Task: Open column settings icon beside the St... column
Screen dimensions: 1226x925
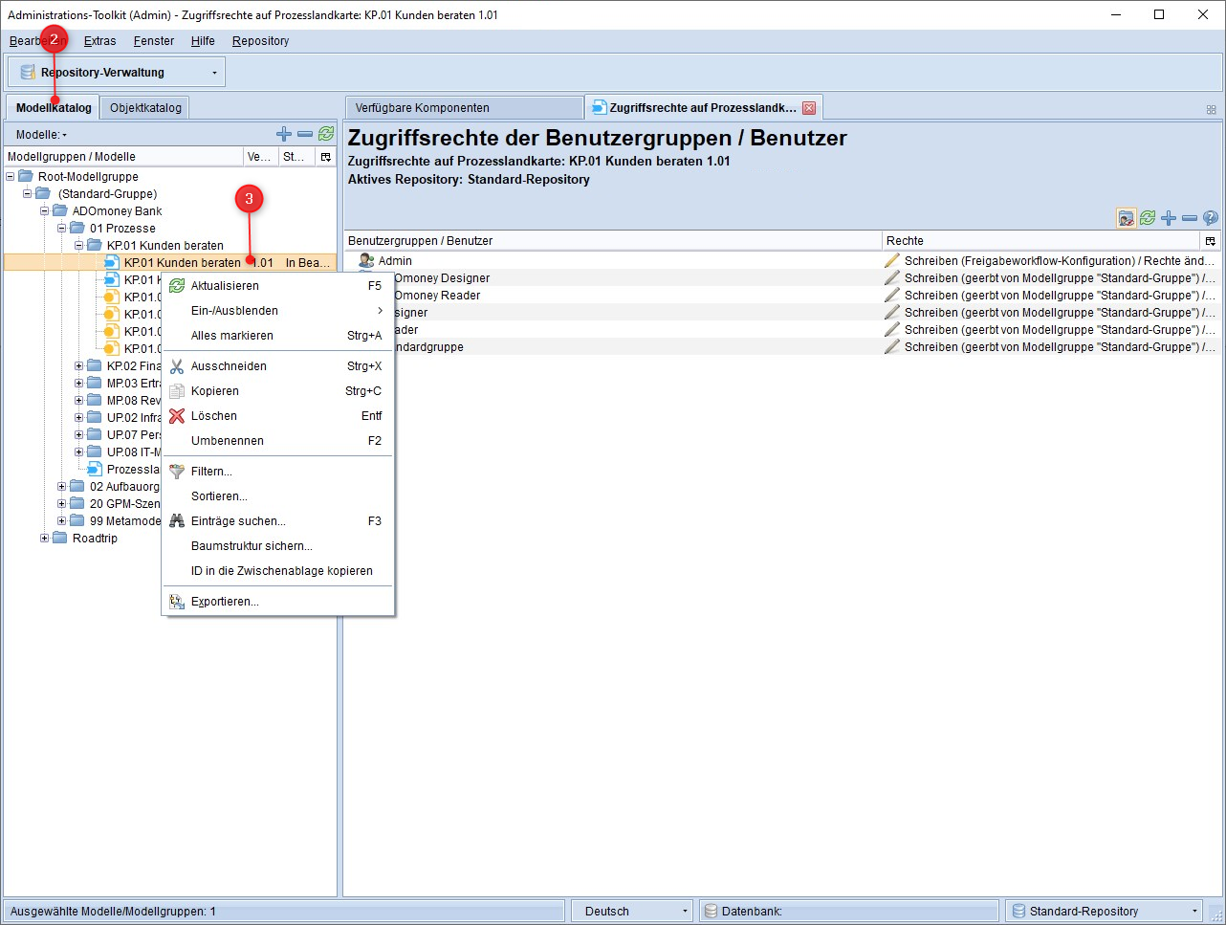Action: [x=326, y=157]
